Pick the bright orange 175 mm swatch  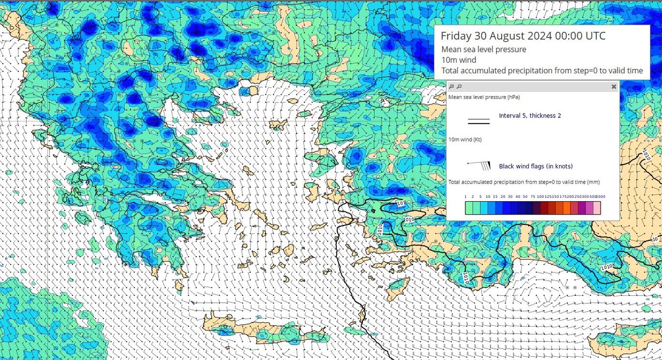567,208
